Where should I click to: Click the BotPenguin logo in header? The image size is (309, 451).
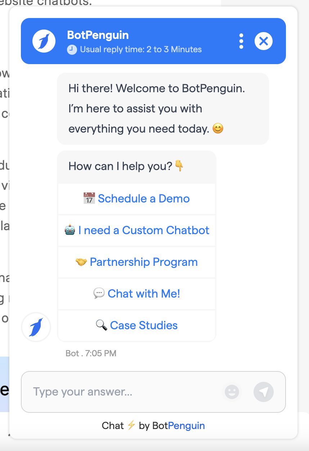point(44,41)
